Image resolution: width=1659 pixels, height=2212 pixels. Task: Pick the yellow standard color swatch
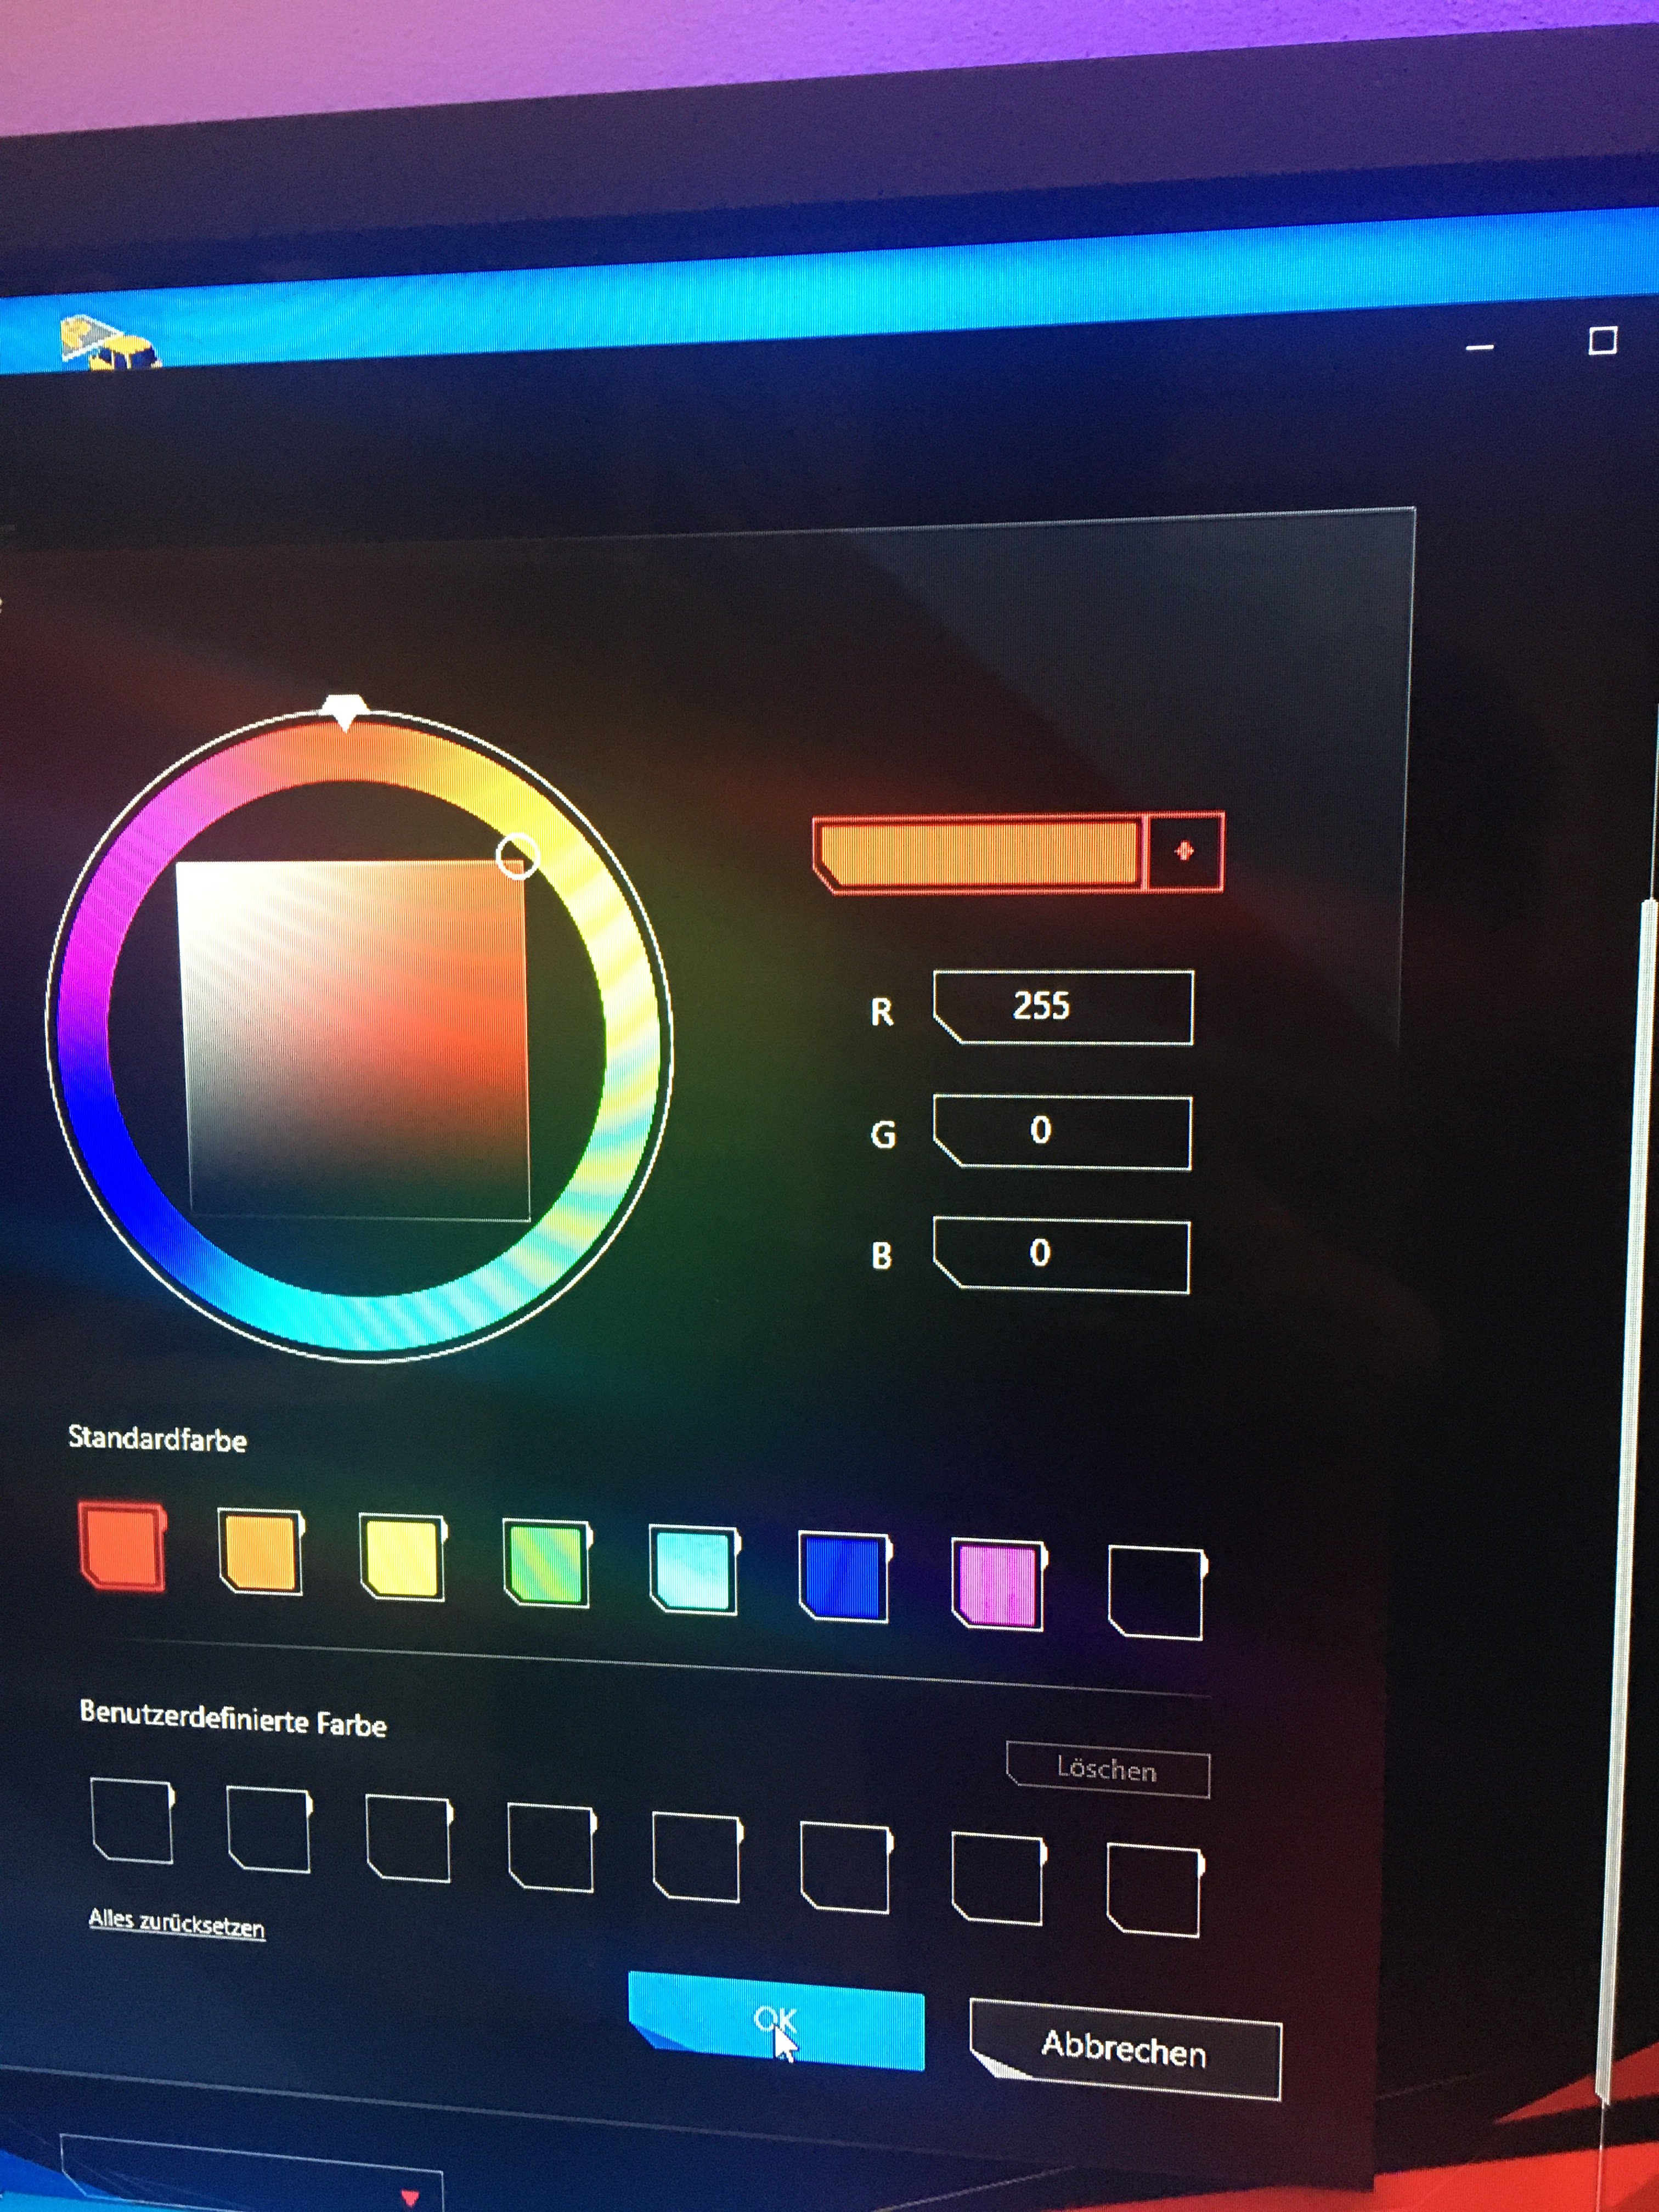(x=403, y=1558)
